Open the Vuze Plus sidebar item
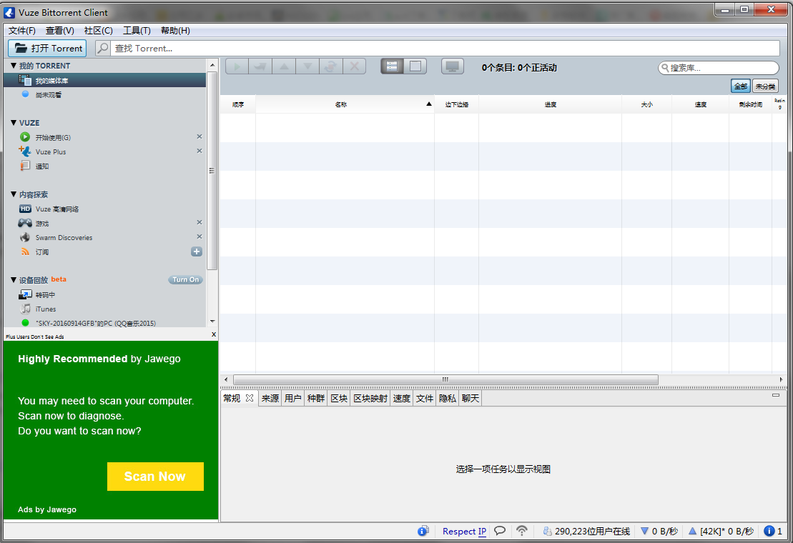Image resolution: width=793 pixels, height=543 pixels. (x=50, y=151)
